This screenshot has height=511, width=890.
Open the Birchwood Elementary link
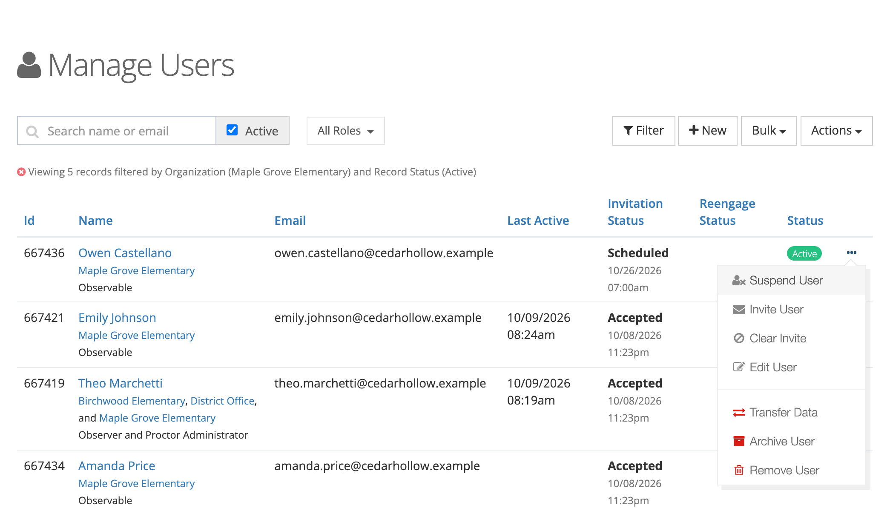coord(132,401)
